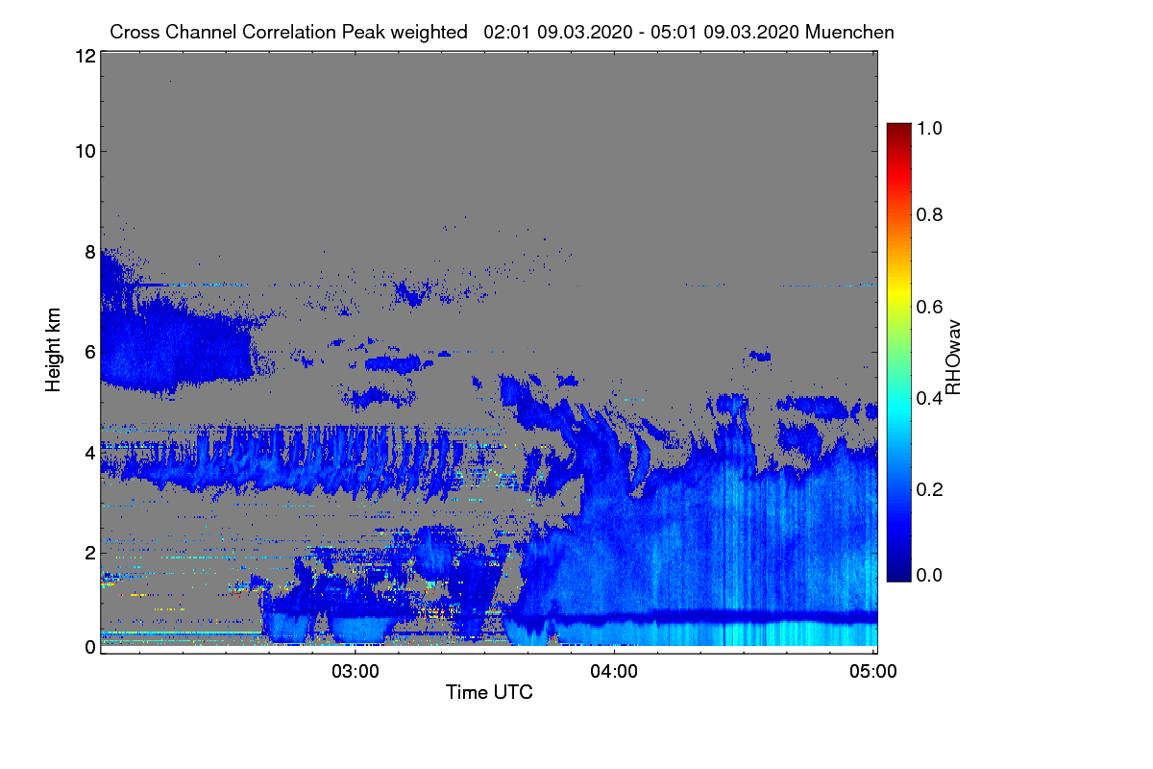
Task: Click the end time '05:01 09.03.2020' in title
Action: (x=725, y=32)
